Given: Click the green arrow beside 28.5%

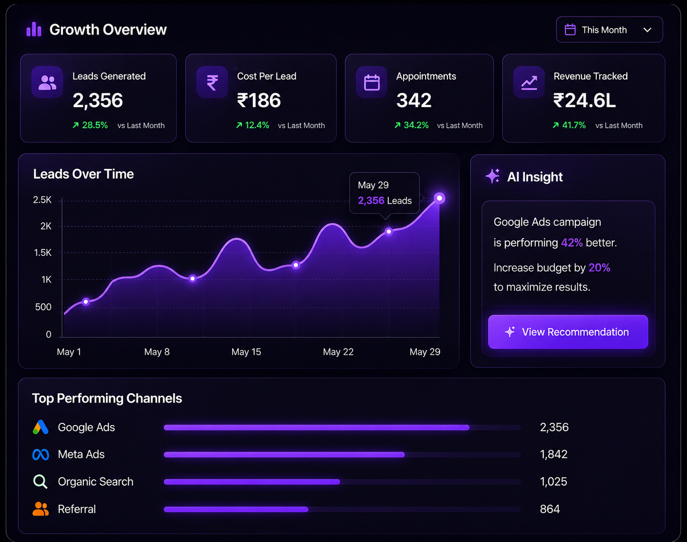Looking at the screenshot, I should pyautogui.click(x=75, y=125).
